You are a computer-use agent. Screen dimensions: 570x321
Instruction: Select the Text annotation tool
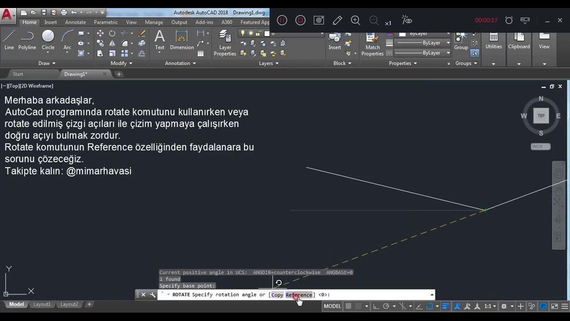(159, 40)
